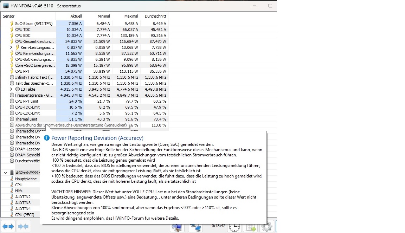Viewport: 405px width, 233px height.
Task: Click the lightning icon next to CPU EDC
Action: coord(12,35)
